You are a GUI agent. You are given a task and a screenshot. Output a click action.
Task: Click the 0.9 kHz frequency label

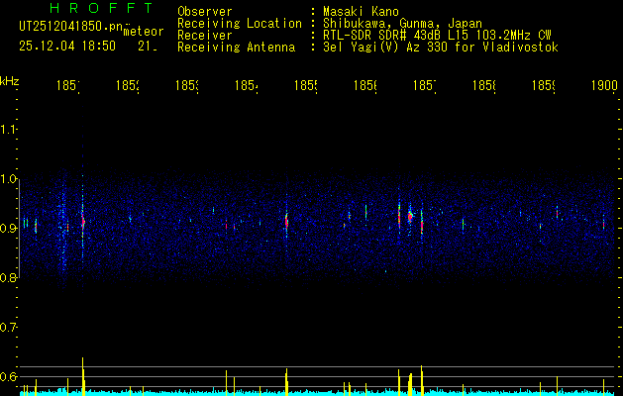point(8,228)
